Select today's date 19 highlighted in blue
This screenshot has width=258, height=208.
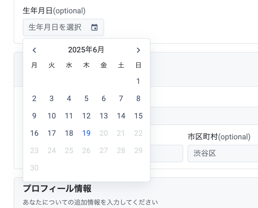coord(86,133)
